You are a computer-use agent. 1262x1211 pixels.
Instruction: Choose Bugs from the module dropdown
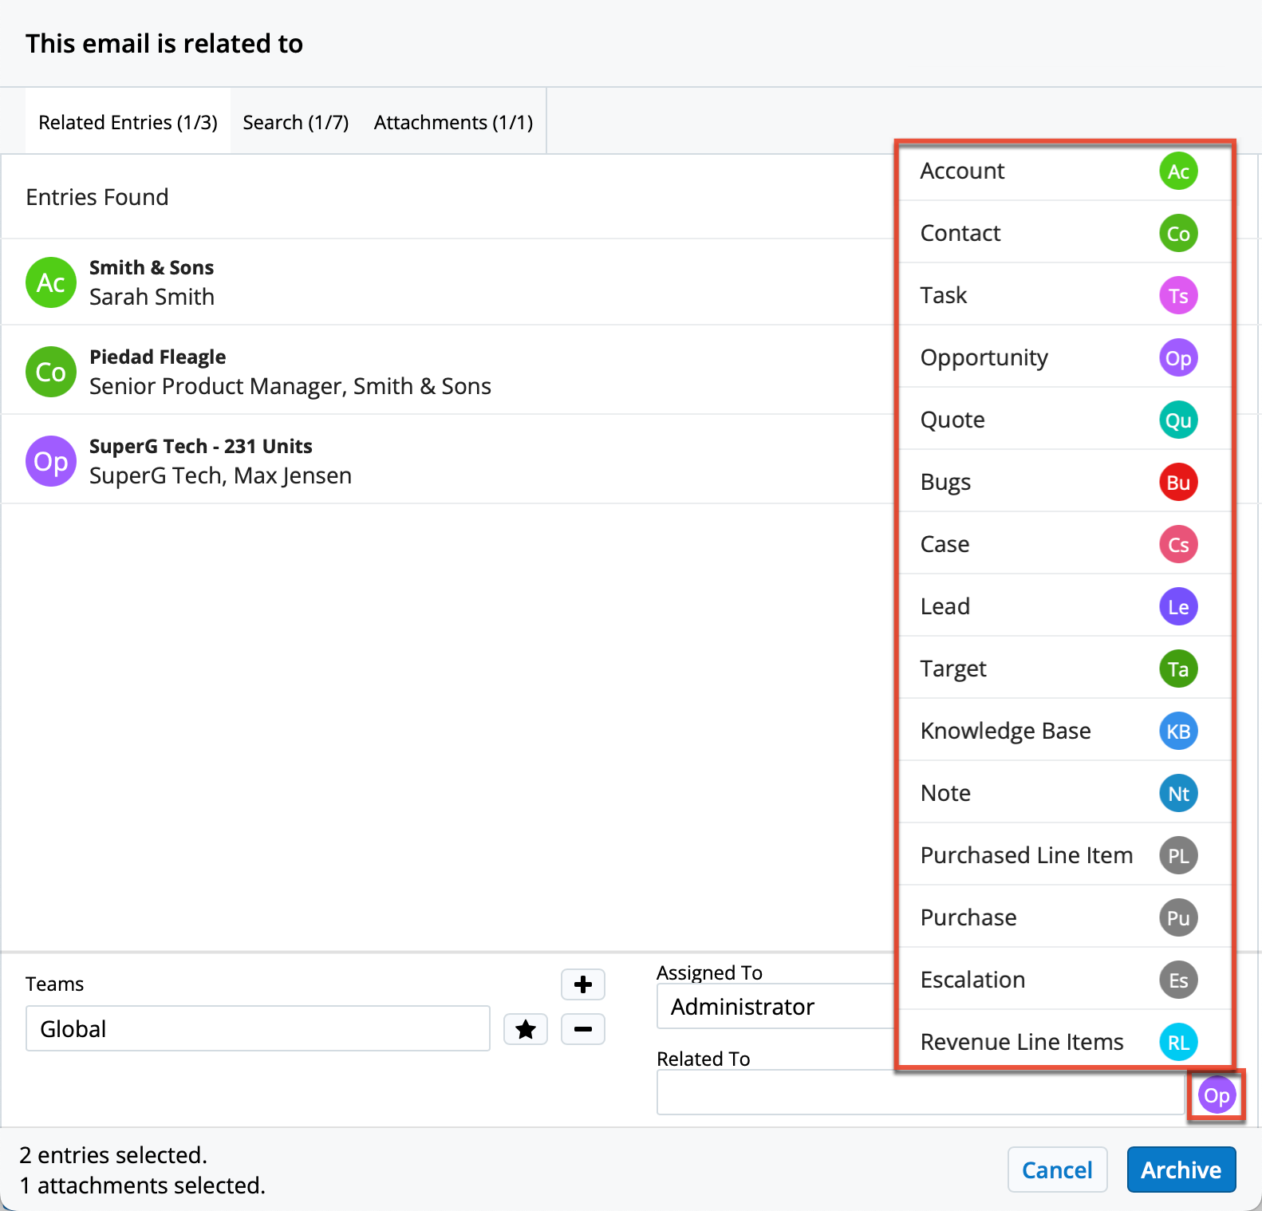(1065, 482)
